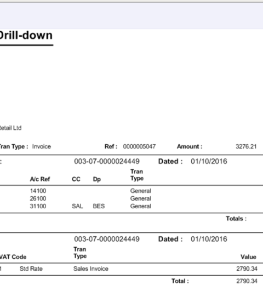
Task: Click the Drill-down report heading
Action: tap(26, 36)
